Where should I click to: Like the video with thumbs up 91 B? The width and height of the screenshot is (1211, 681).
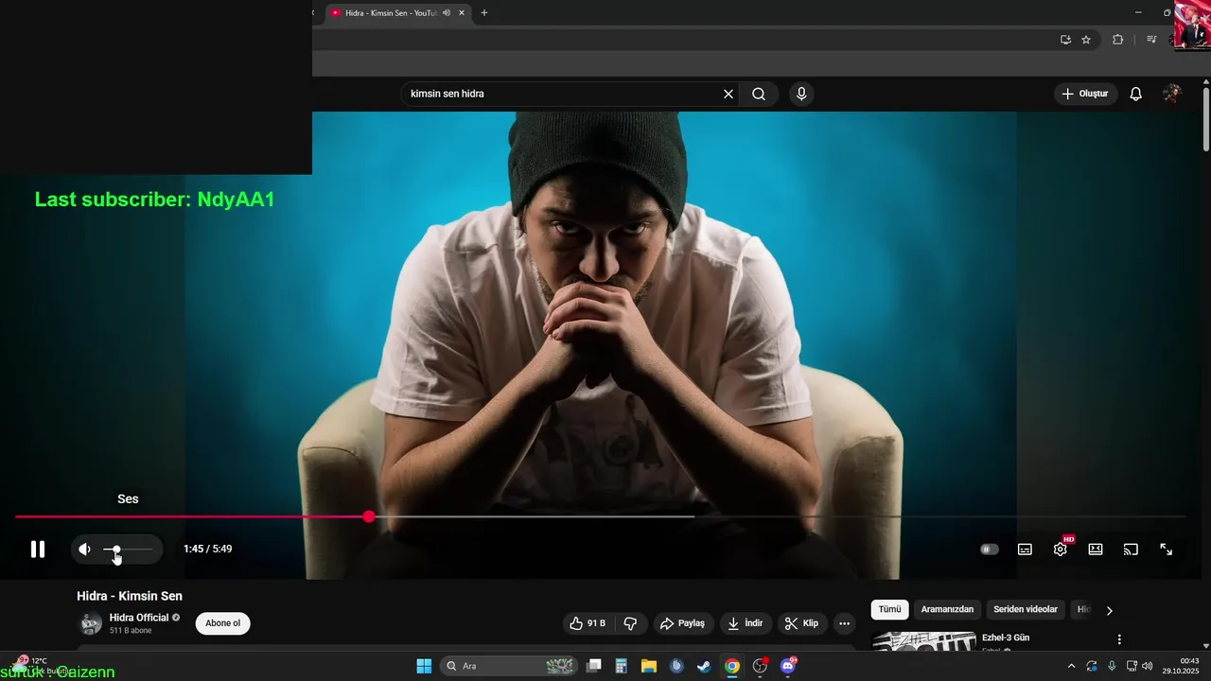588,623
